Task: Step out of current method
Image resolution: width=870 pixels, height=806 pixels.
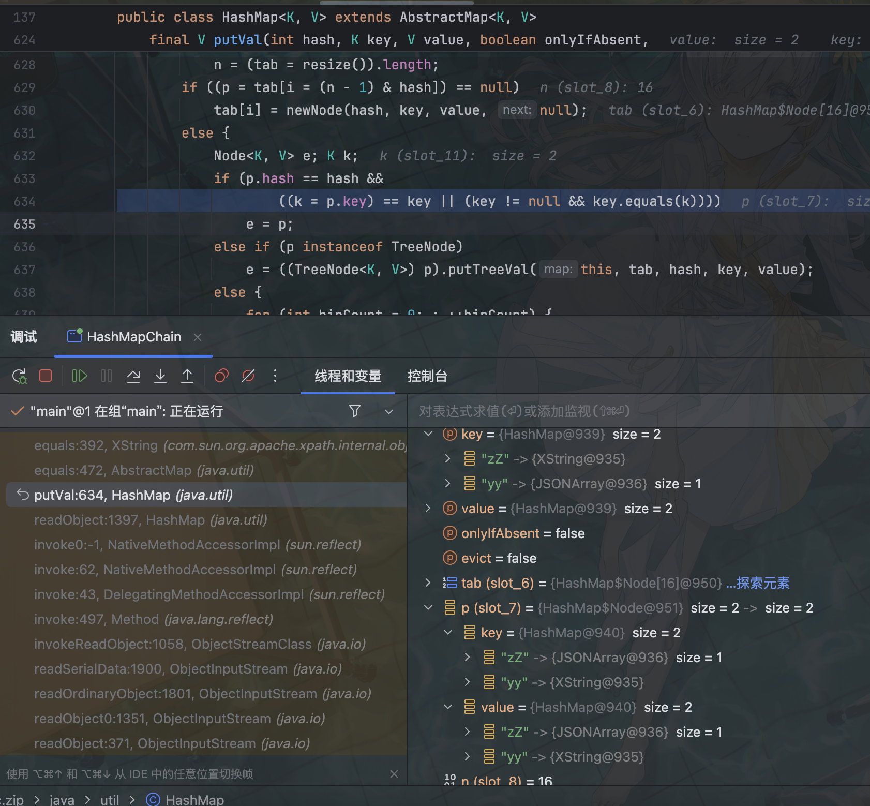Action: point(187,376)
